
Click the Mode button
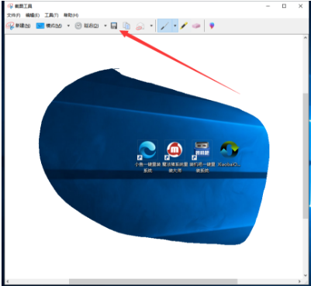coord(49,26)
